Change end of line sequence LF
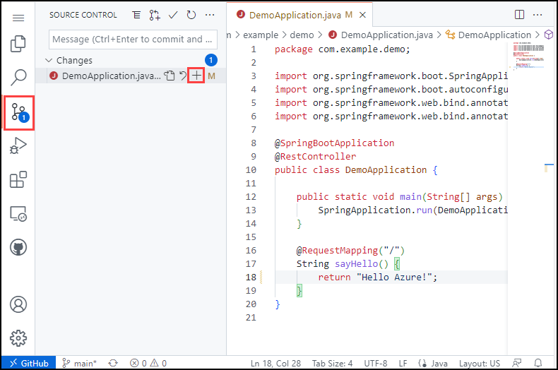This screenshot has width=558, height=370. coord(403,363)
